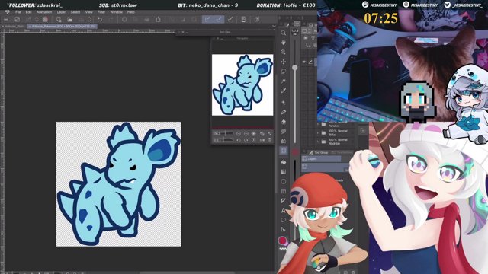Image resolution: width=488 pixels, height=274 pixels.
Task: Click the Undo arrow in command bar
Action: click(100, 19)
